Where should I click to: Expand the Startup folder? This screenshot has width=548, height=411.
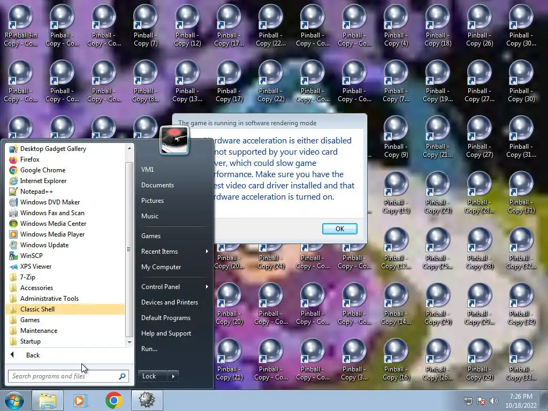tap(65, 341)
